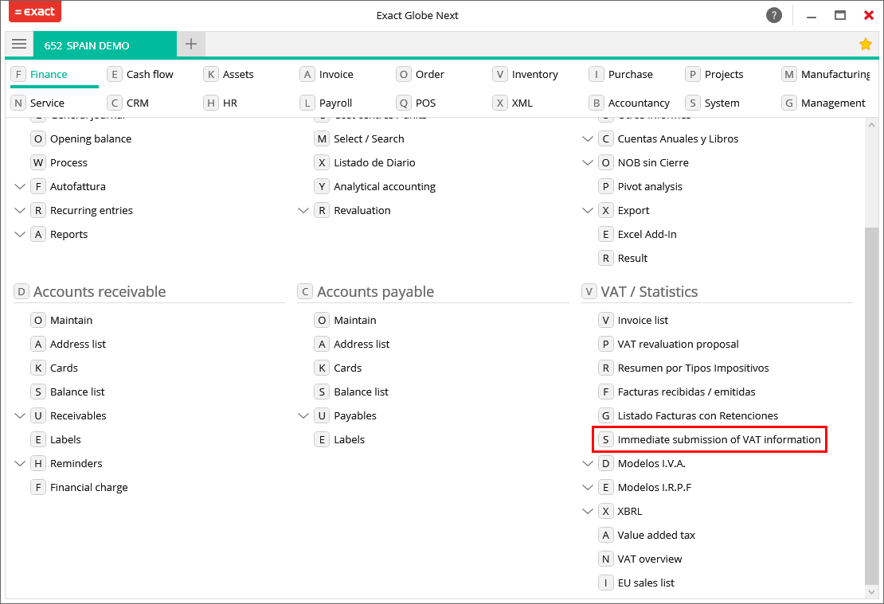Open the Accountancy menu
This screenshot has height=604, width=884.
click(x=639, y=103)
